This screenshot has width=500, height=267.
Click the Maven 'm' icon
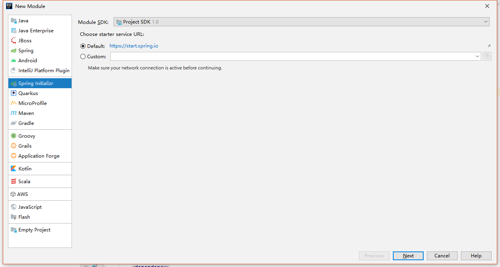[14, 113]
